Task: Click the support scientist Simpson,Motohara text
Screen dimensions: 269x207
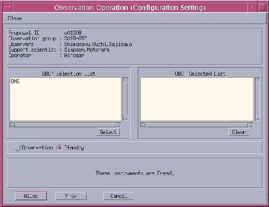Action: click(87, 50)
